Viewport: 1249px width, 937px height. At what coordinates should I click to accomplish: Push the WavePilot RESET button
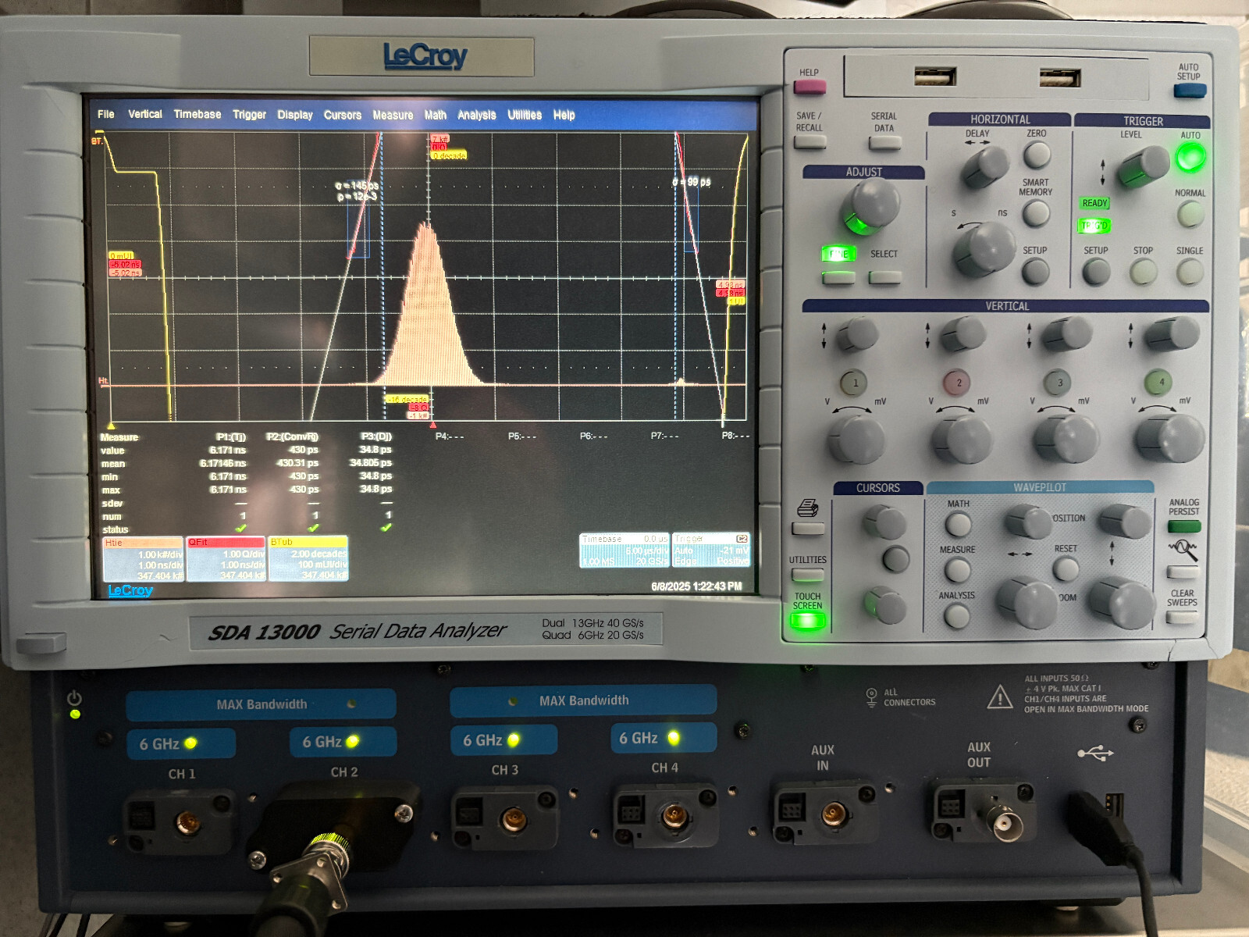click(1066, 568)
